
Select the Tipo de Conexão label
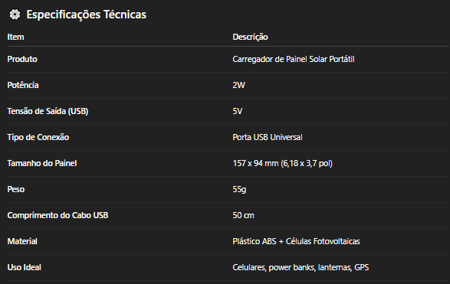click(38, 137)
